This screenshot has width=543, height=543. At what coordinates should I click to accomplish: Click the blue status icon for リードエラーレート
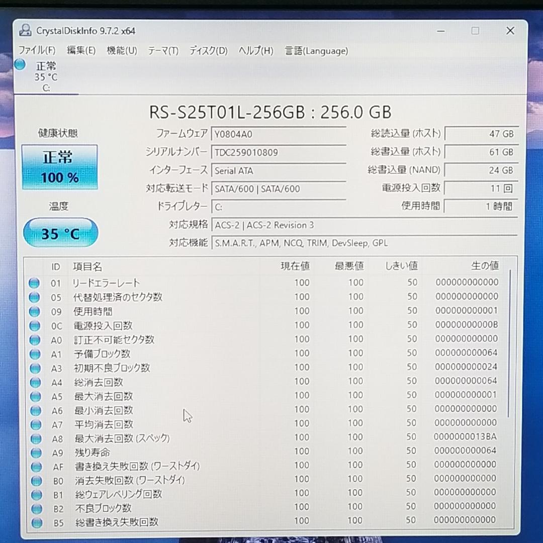pos(34,283)
